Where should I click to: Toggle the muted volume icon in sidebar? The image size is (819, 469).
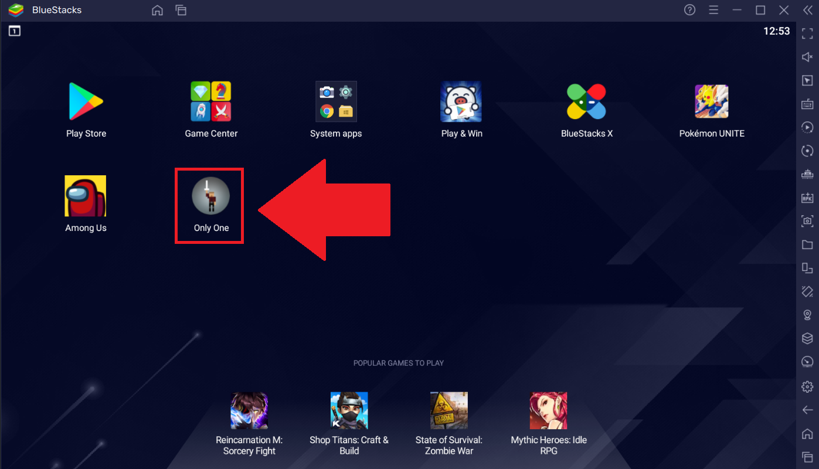pos(807,57)
